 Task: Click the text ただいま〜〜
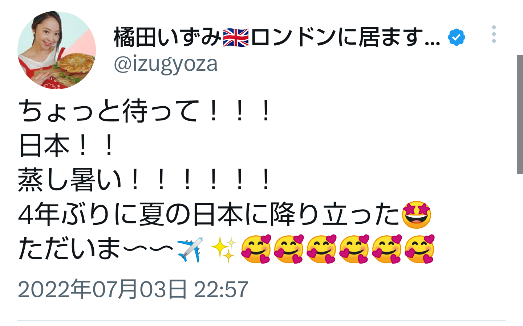(x=96, y=249)
